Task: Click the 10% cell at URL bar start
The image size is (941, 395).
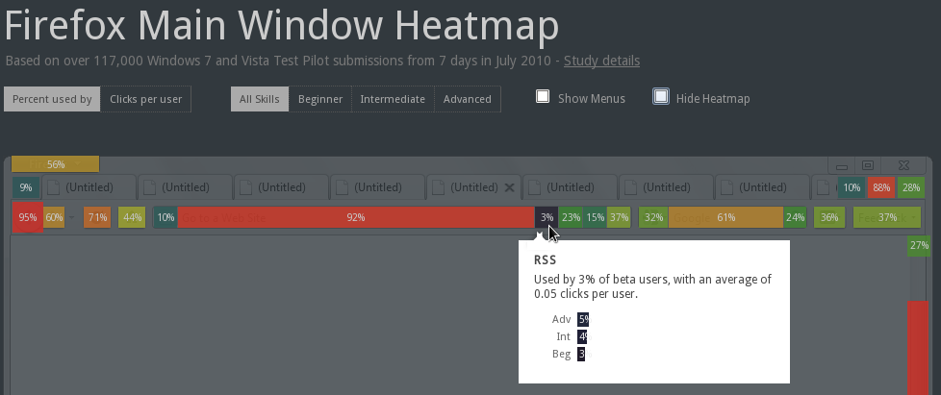Action: 165,217
